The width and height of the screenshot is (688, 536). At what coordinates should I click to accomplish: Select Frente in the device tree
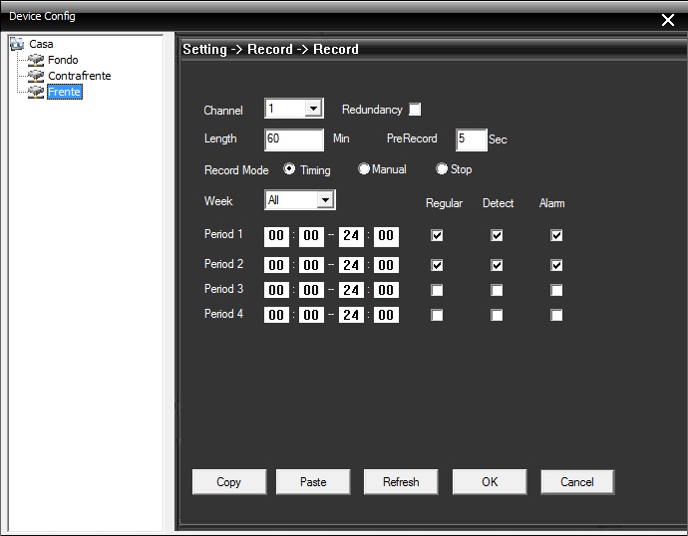click(x=65, y=92)
